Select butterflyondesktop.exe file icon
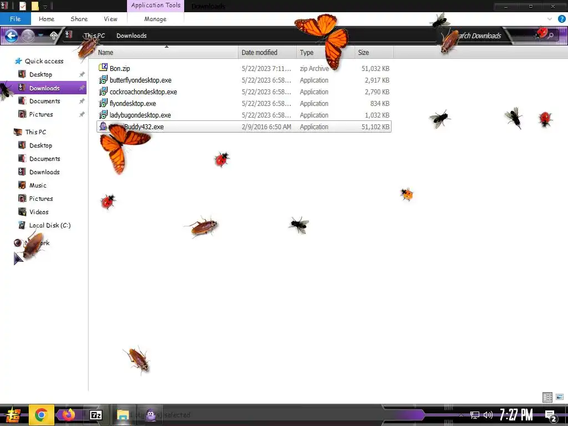 (103, 79)
